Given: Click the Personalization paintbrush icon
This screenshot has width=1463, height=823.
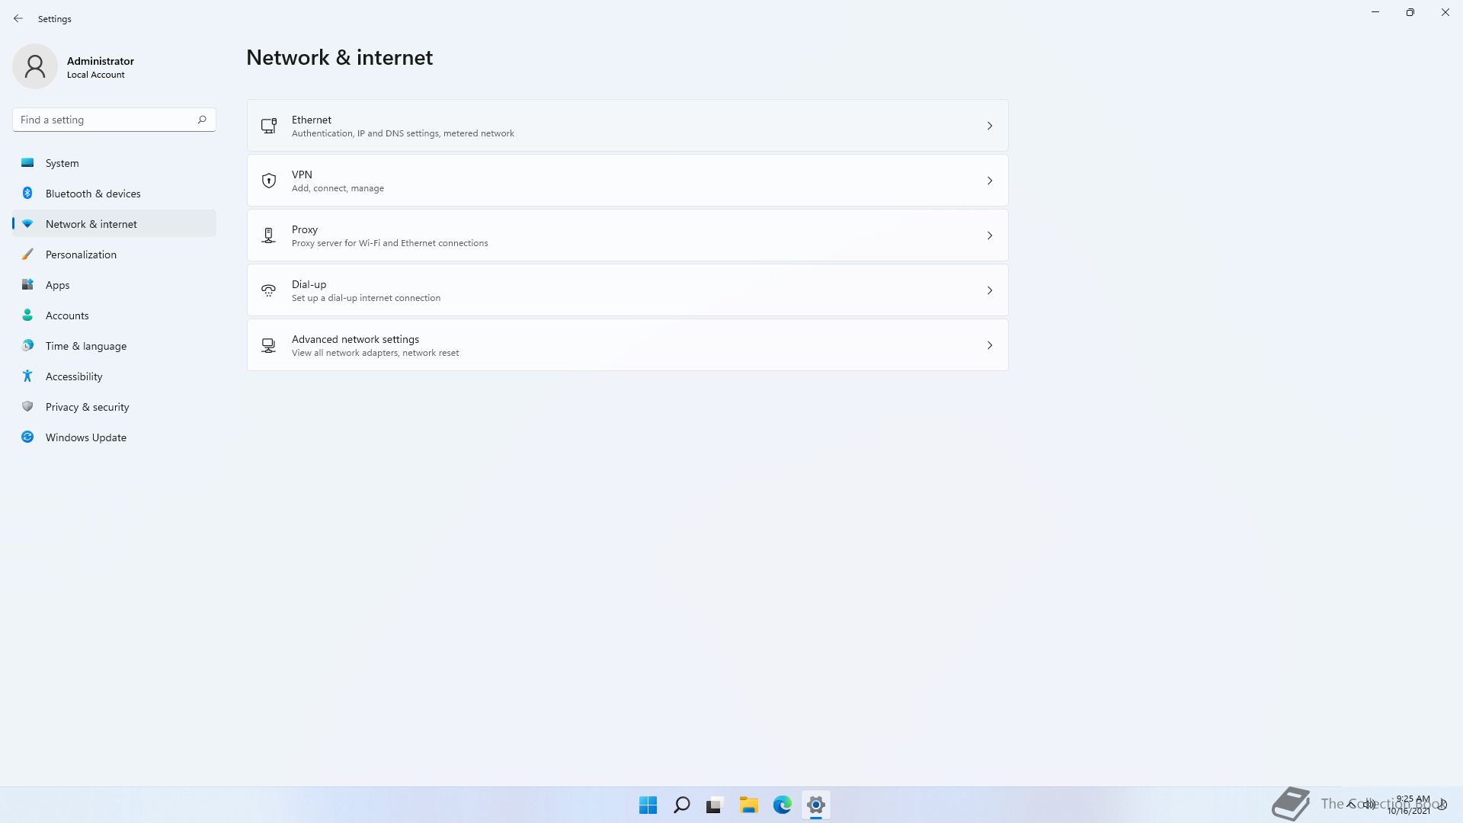Looking at the screenshot, I should pyautogui.click(x=27, y=254).
